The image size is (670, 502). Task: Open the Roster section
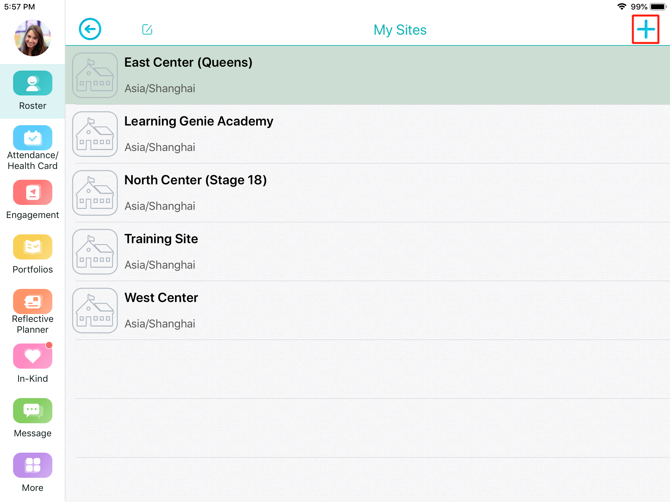click(33, 91)
